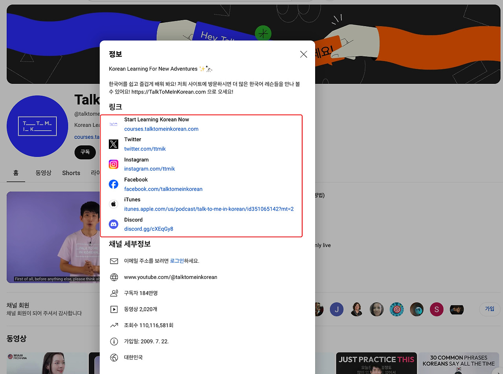This screenshot has height=374, width=503.
Task: Click the Instagram icon in the links section
Action: [x=114, y=164]
